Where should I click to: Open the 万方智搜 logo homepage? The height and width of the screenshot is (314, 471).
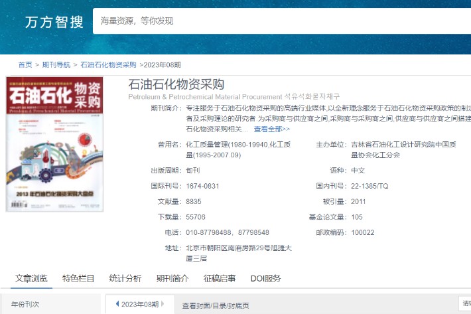click(54, 22)
